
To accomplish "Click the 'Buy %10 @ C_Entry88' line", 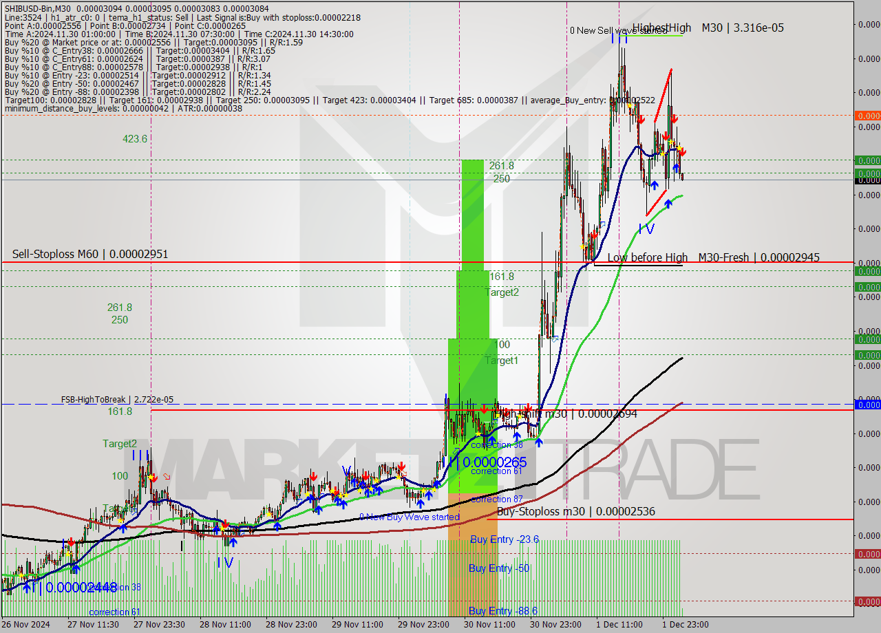I will (x=134, y=67).
